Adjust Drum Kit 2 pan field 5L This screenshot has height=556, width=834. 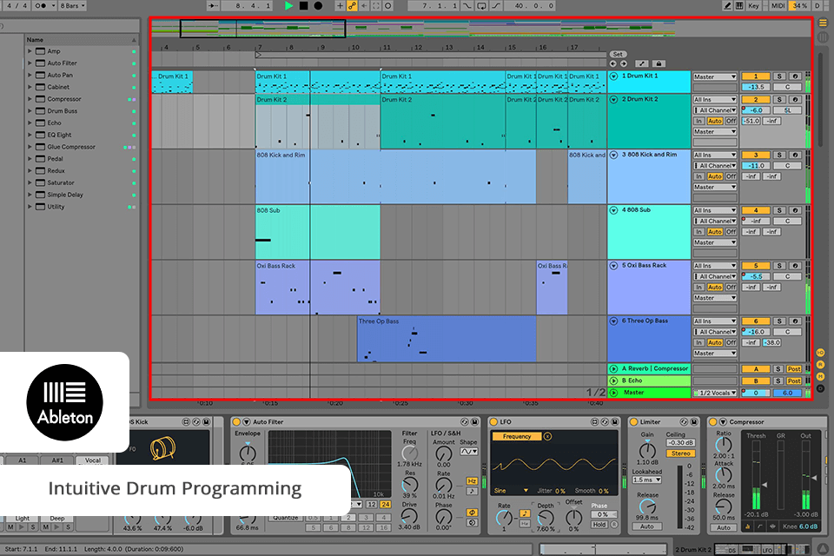[787, 110]
